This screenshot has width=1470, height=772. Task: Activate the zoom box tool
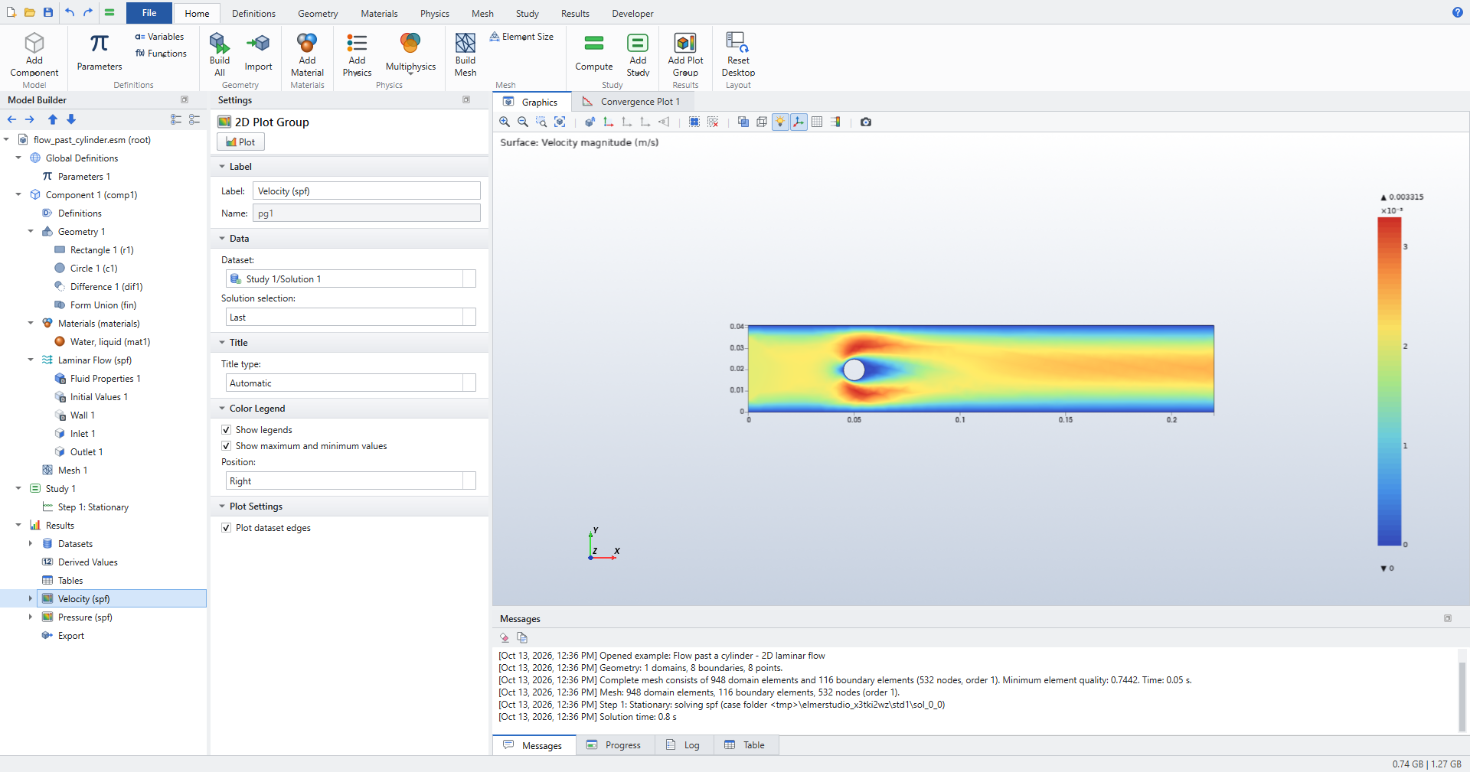(541, 122)
